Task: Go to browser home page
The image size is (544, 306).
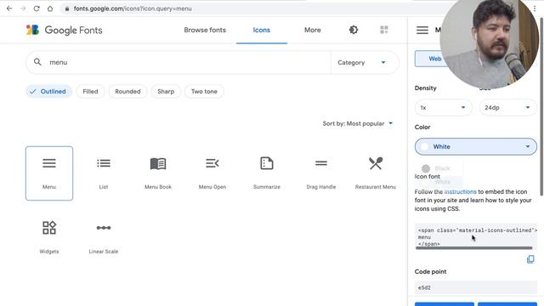Action: tap(50, 8)
